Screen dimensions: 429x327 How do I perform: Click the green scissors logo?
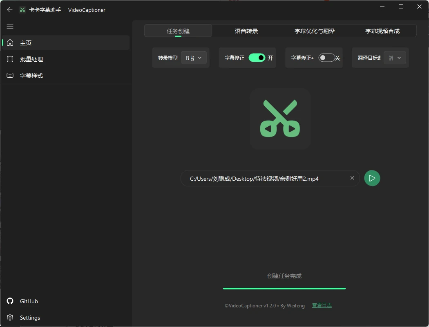[x=280, y=119]
